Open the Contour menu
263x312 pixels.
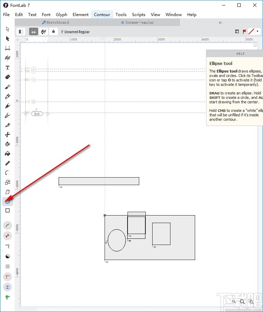tap(102, 14)
